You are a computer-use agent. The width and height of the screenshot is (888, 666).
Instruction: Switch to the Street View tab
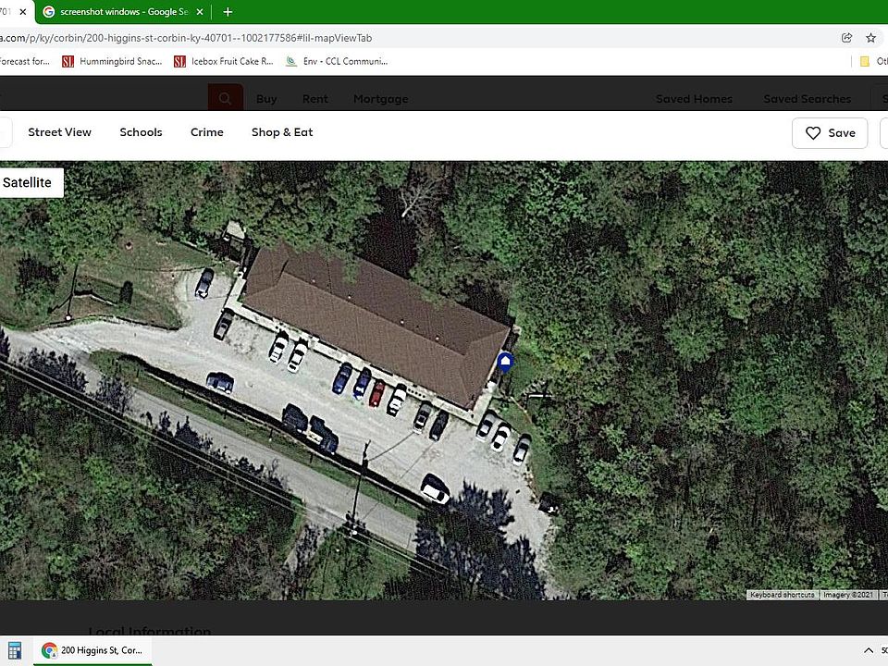coord(59,132)
